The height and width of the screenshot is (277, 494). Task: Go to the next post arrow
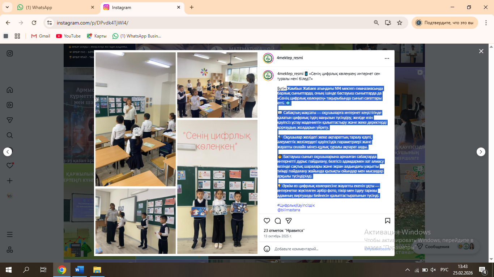coord(481,152)
